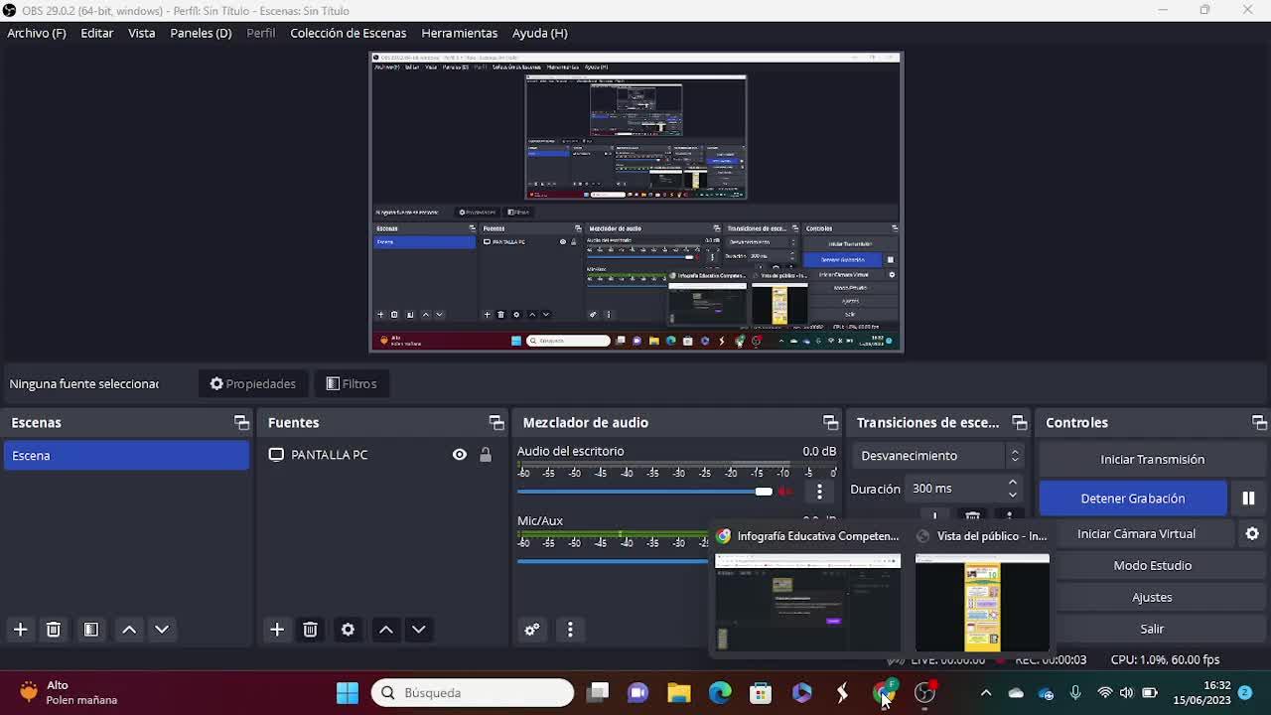Add a new scene with the plus icon
1271x715 pixels.
pyautogui.click(x=20, y=630)
